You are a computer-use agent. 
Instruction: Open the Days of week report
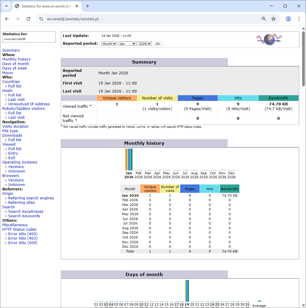[14, 68]
